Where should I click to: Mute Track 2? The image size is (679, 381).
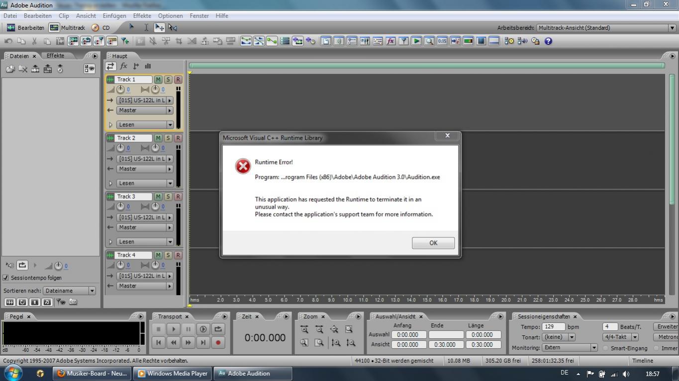coord(158,138)
